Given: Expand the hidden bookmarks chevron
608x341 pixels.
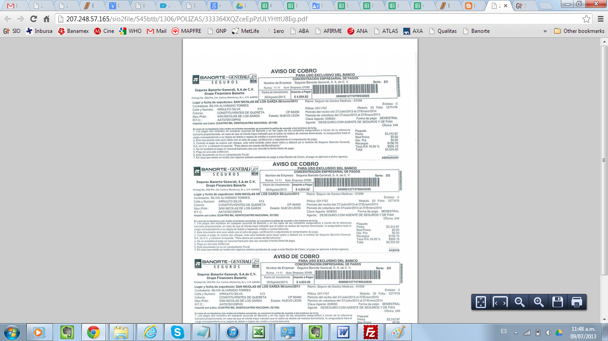Looking at the screenshot, I should click(545, 31).
